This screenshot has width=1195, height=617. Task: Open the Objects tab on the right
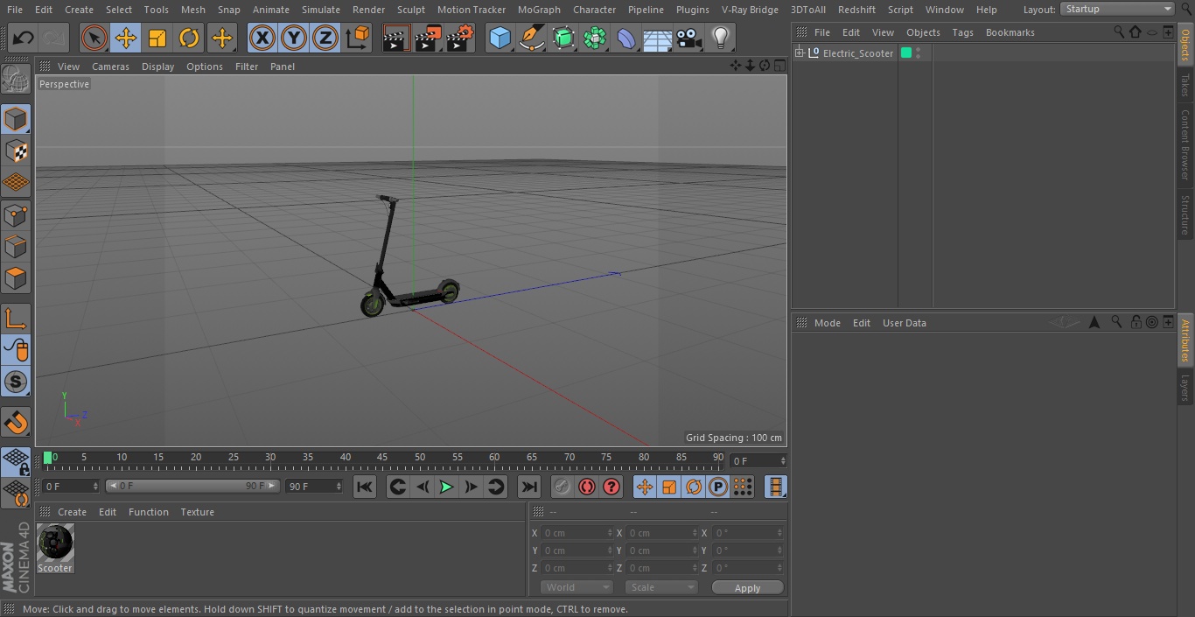(x=1185, y=44)
